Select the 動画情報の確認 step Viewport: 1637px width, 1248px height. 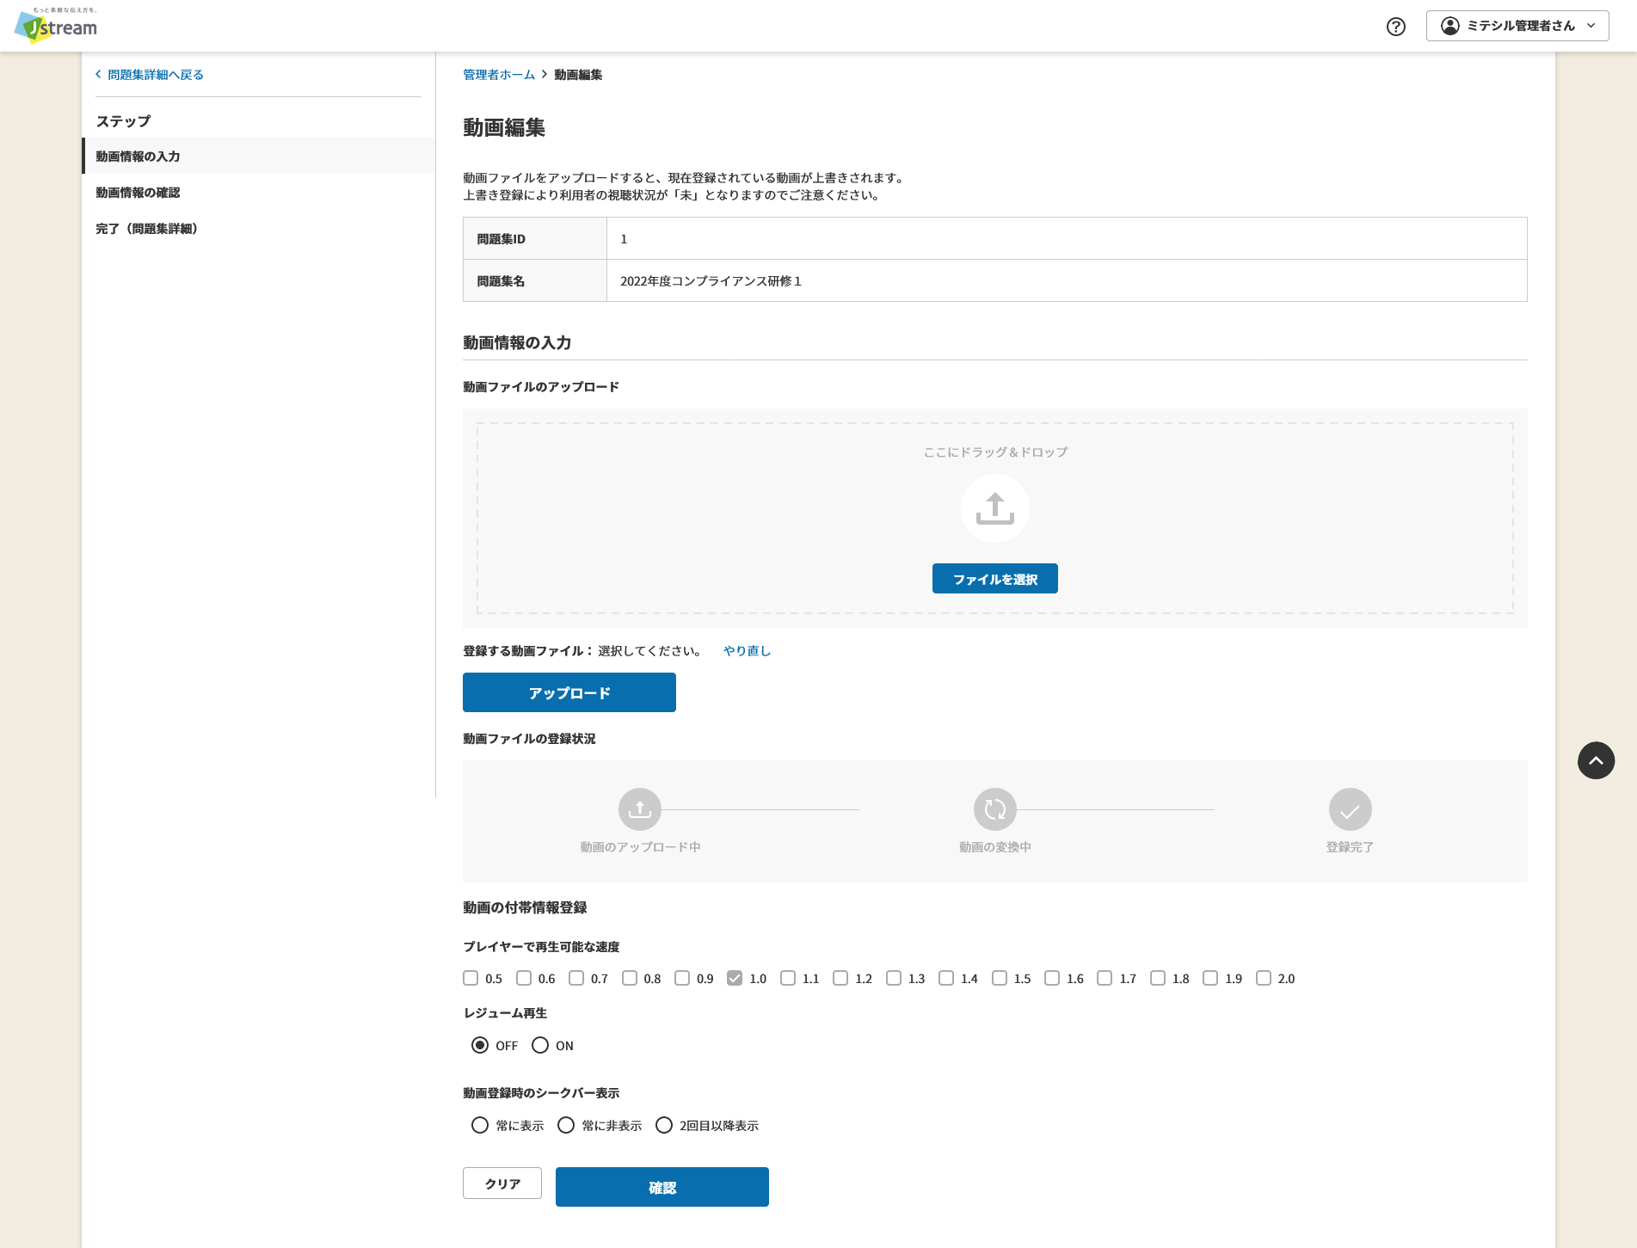coord(258,192)
